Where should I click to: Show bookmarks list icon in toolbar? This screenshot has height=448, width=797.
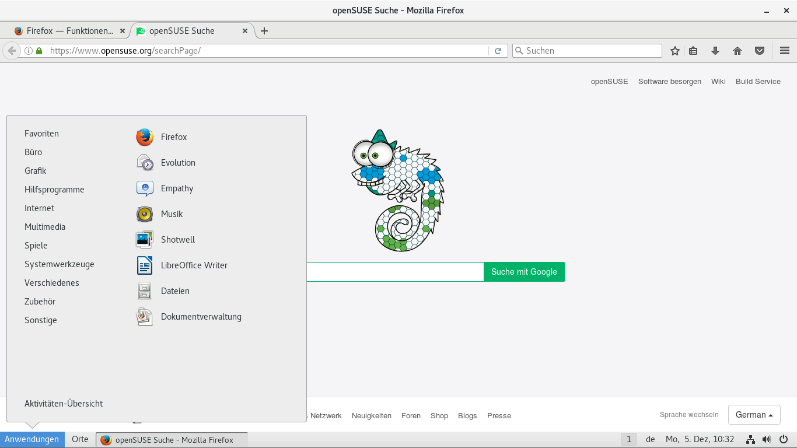[693, 51]
